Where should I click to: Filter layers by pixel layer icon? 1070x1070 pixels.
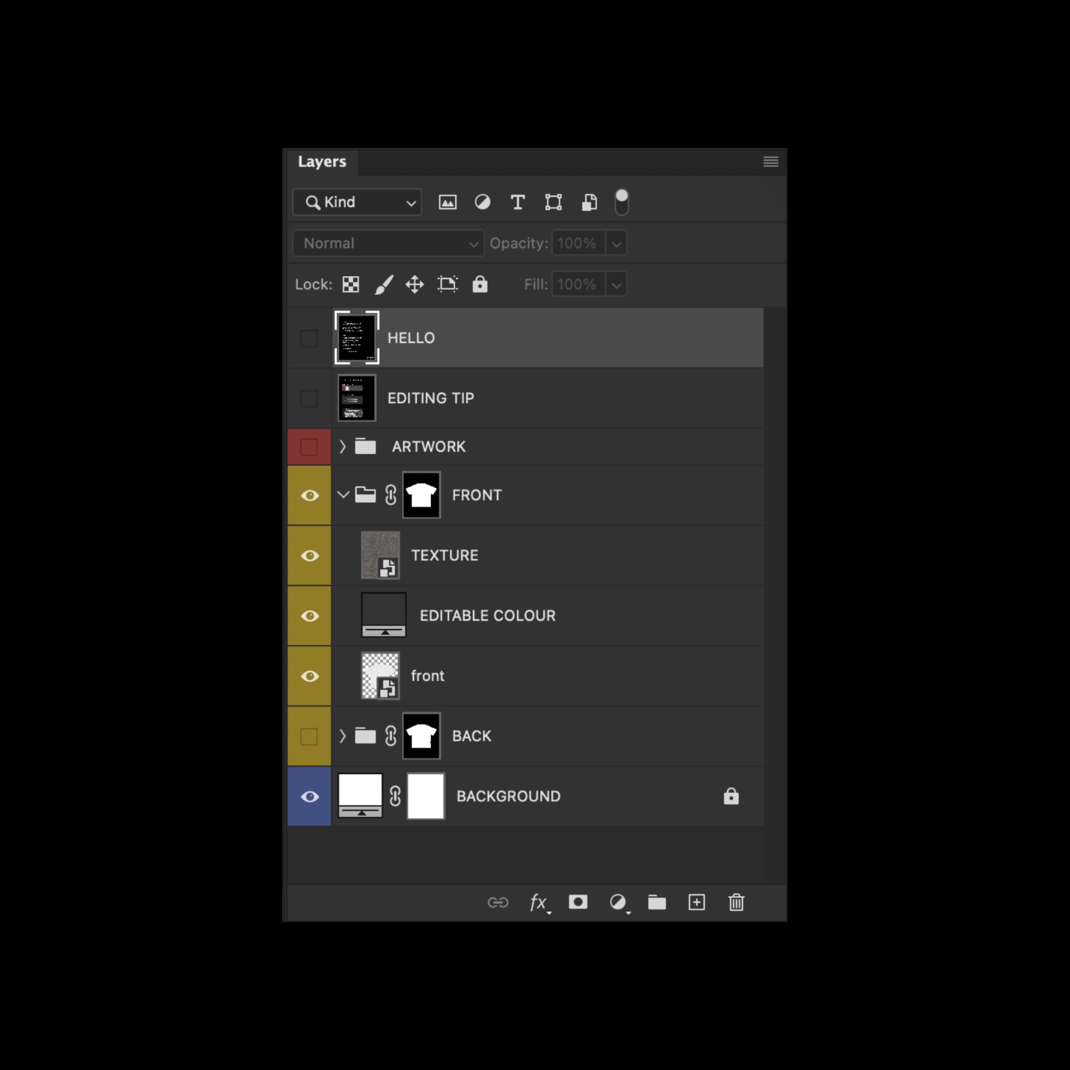pyautogui.click(x=447, y=202)
